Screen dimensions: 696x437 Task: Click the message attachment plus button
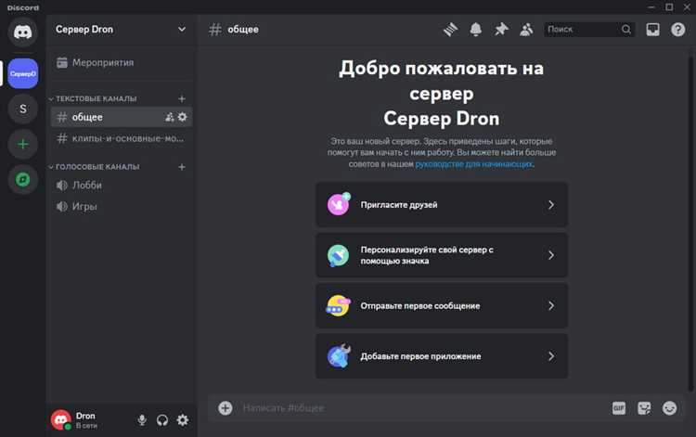(x=226, y=407)
